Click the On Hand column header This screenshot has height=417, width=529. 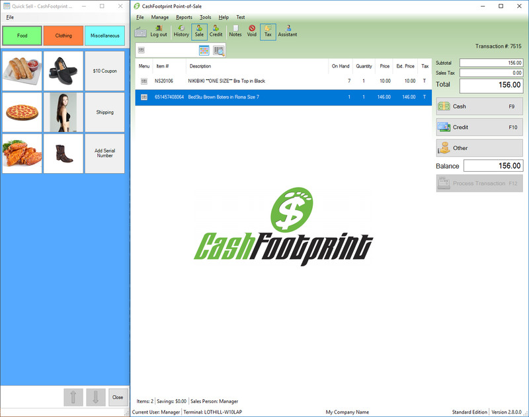pos(341,66)
